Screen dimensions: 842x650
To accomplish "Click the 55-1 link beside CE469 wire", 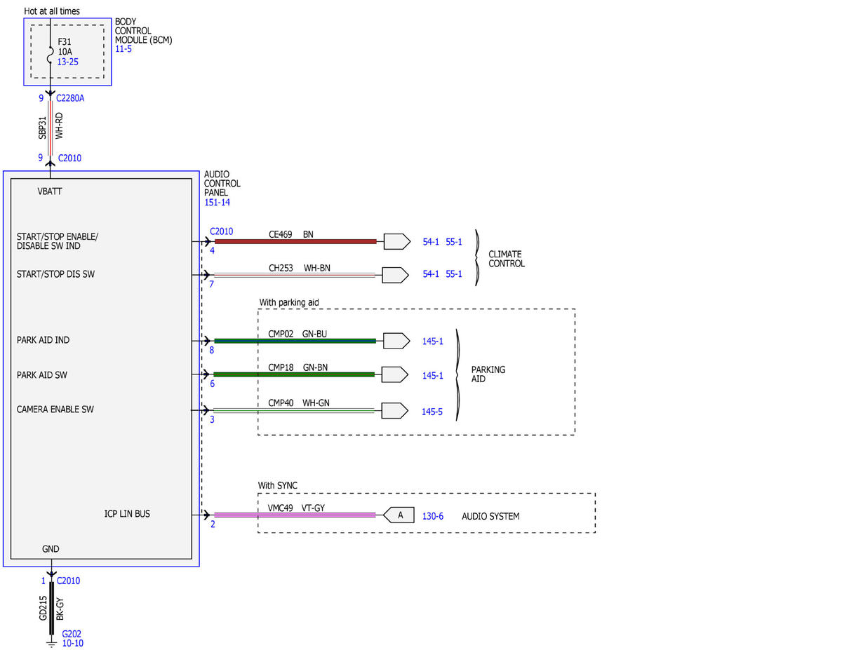I will (454, 242).
